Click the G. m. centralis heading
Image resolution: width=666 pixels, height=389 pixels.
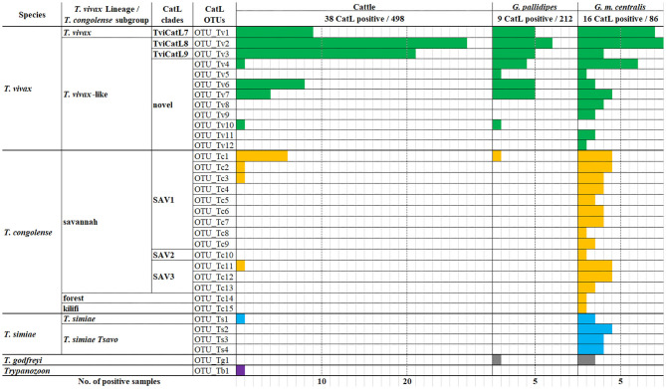click(x=620, y=7)
